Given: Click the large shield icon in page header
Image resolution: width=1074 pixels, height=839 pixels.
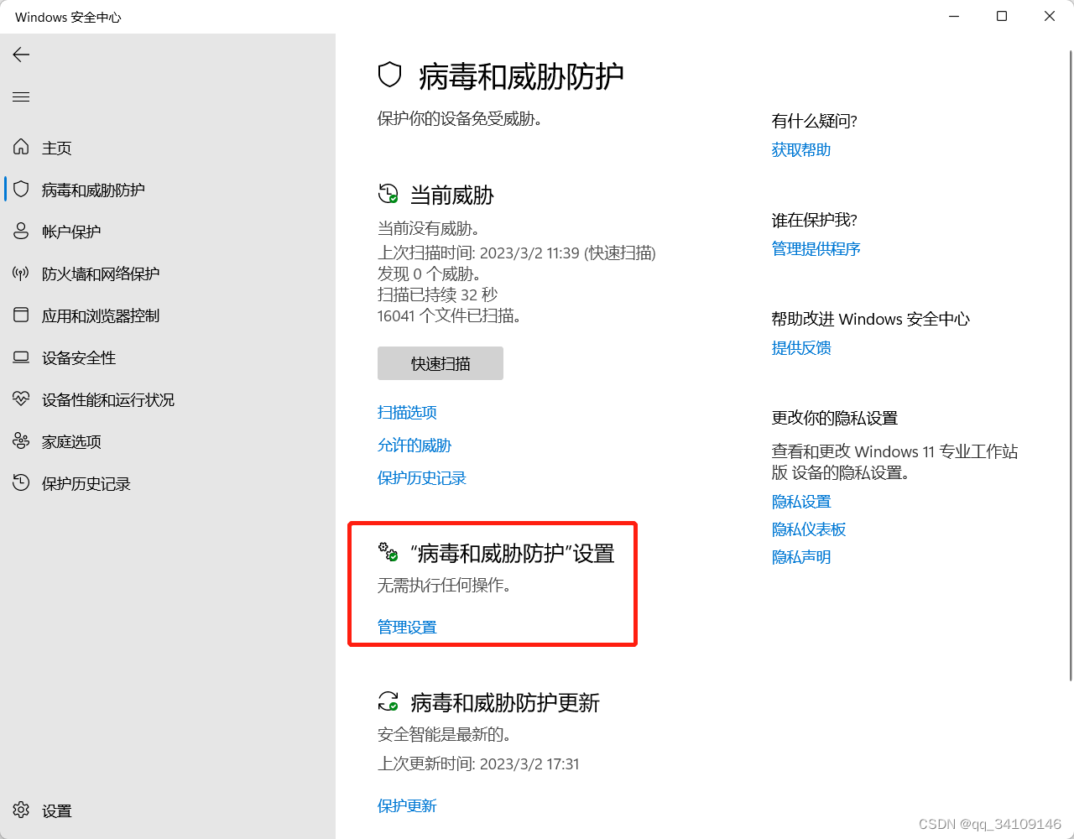Looking at the screenshot, I should click(390, 76).
